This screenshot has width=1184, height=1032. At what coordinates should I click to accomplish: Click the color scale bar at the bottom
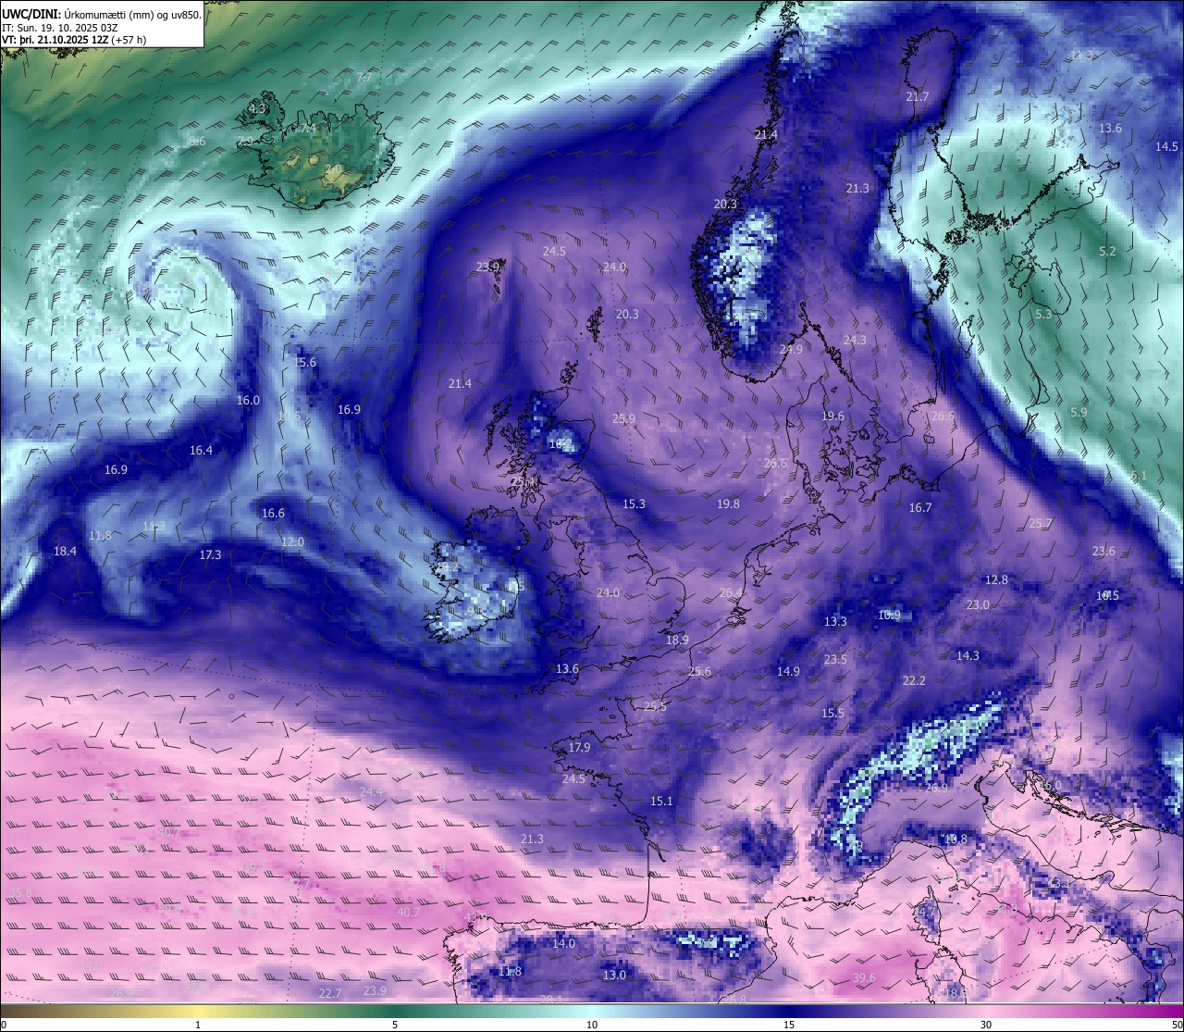coord(592,1012)
